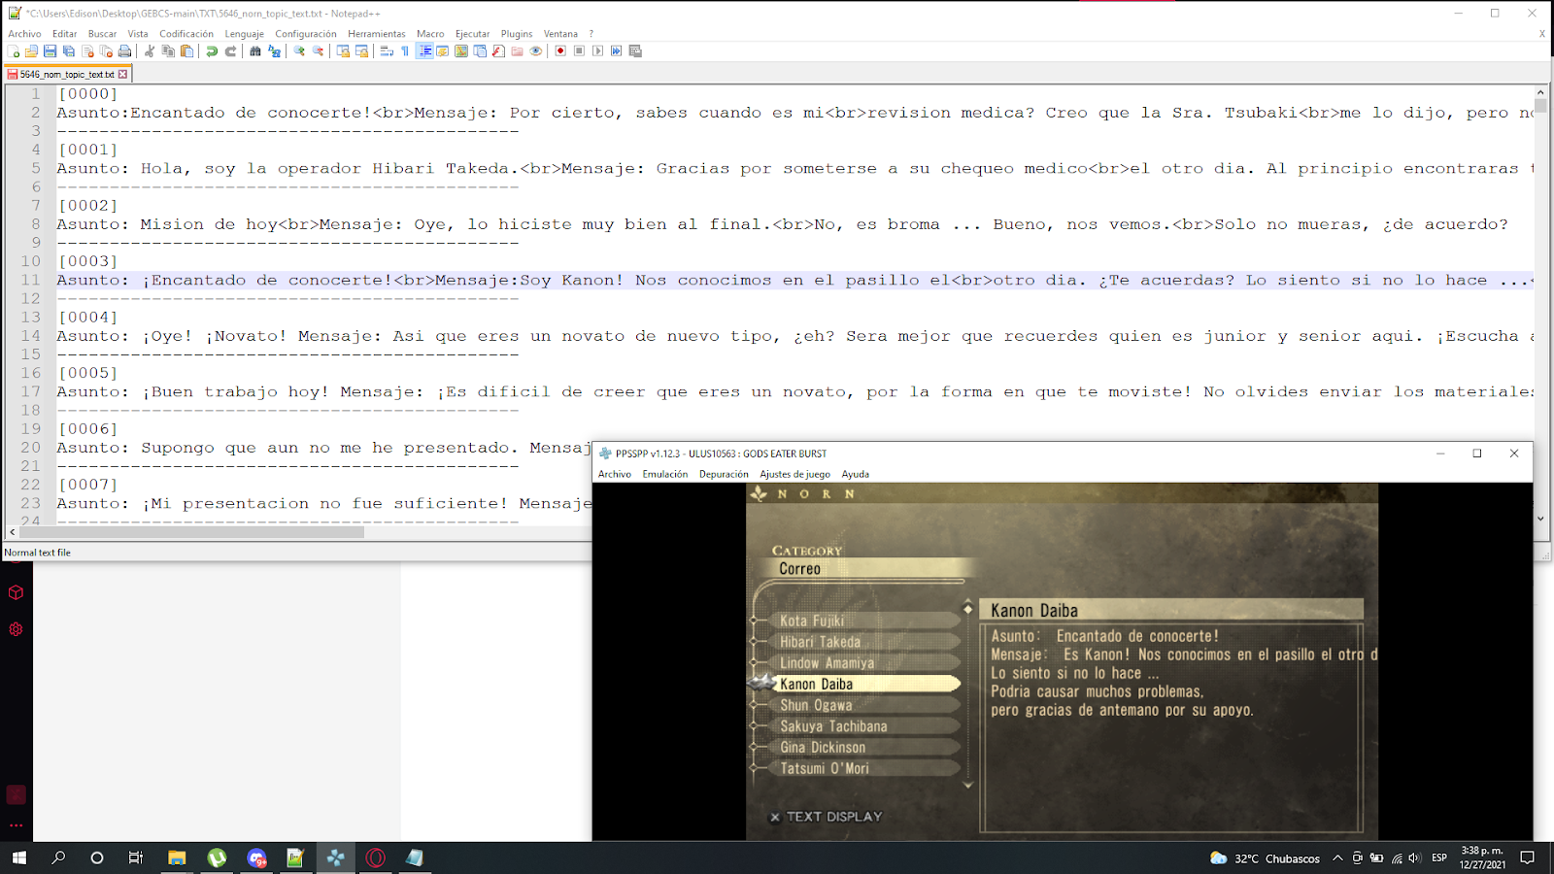Open the weather widget showing 32°C Chubascos

[x=1266, y=858]
